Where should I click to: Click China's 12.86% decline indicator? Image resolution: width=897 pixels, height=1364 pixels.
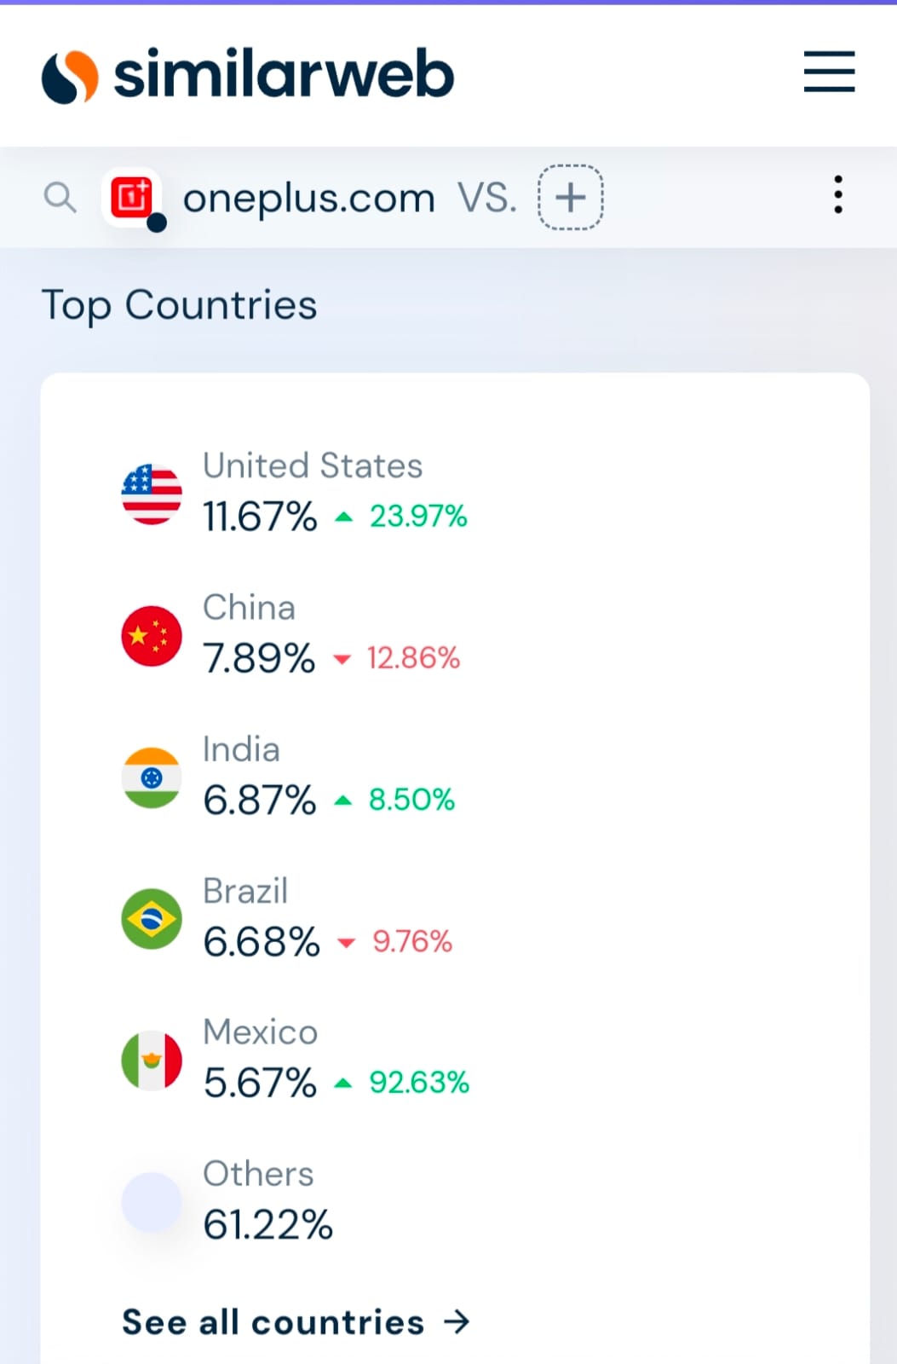pos(396,658)
